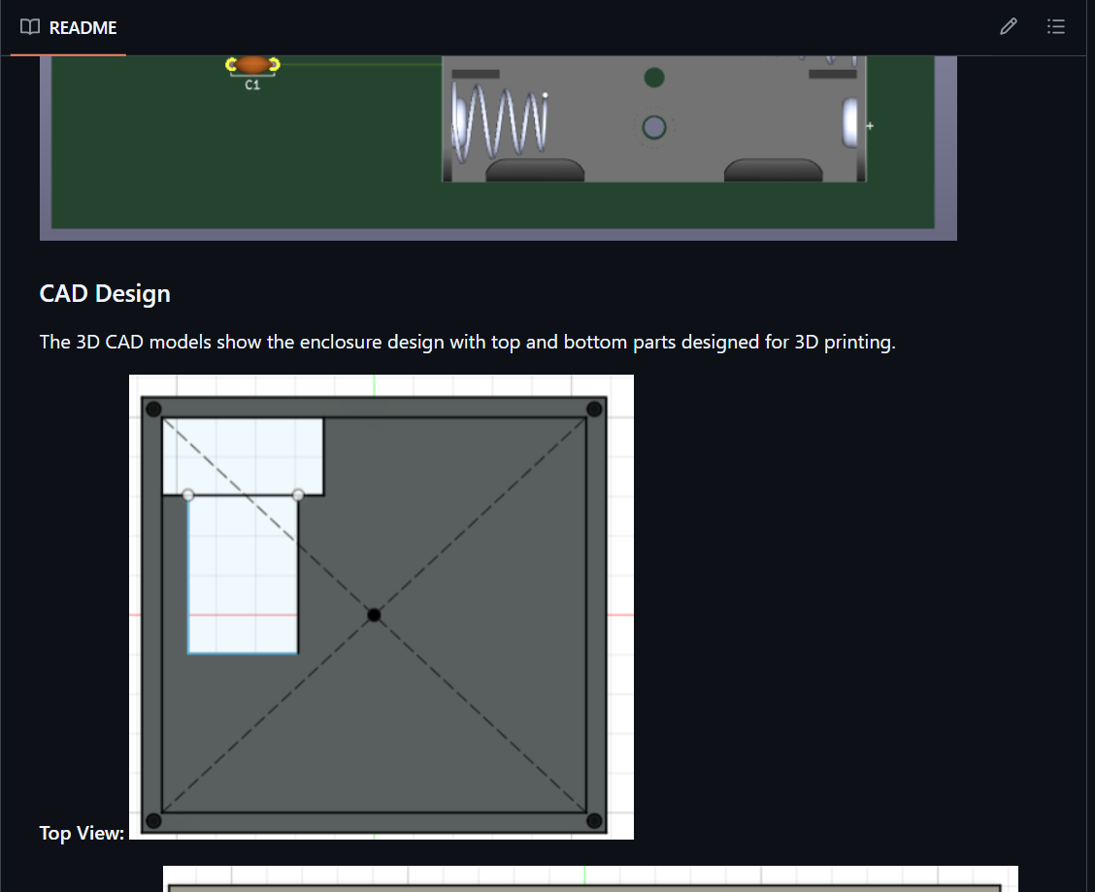This screenshot has height=892, width=1095.
Task: Click bottom-left corner screw hole in CAD view
Action: (153, 822)
